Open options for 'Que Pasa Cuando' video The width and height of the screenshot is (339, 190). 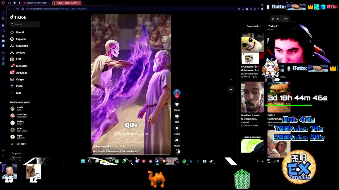(x=263, y=115)
